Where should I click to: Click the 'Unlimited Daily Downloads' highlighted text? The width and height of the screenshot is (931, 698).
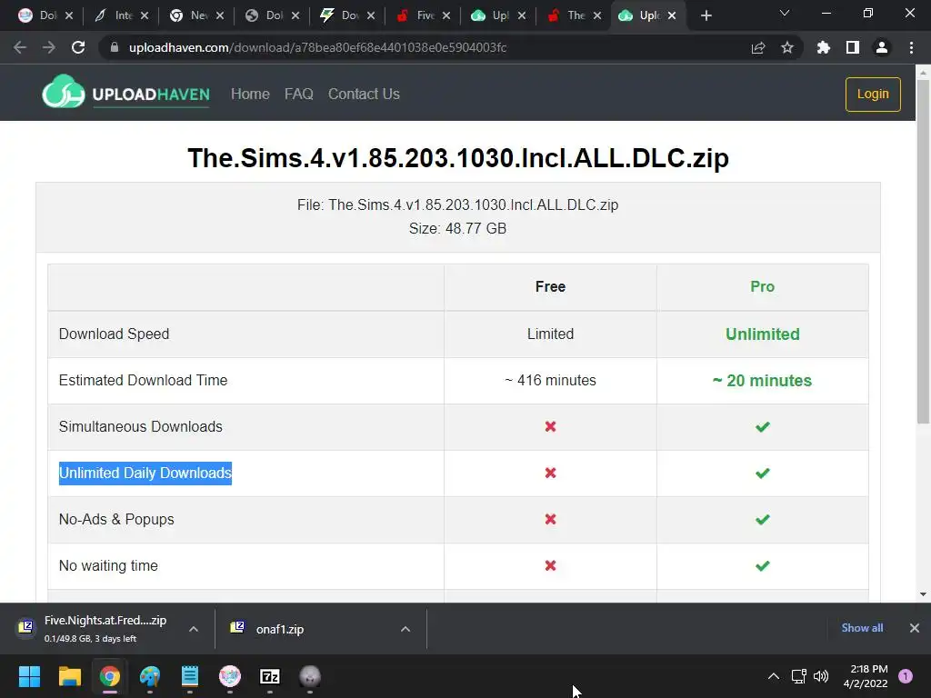pyautogui.click(x=145, y=473)
